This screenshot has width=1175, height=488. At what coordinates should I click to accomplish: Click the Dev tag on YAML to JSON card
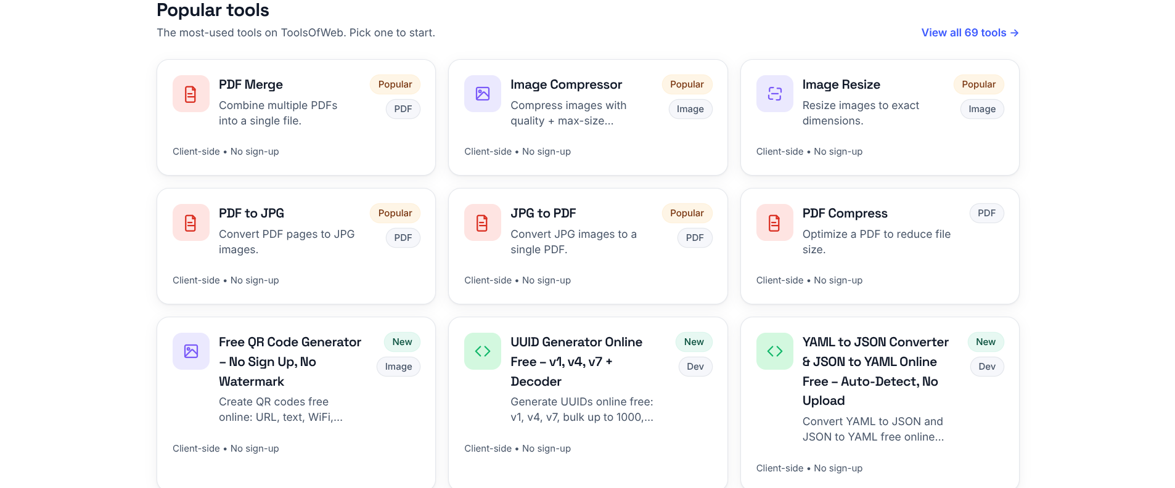987,367
